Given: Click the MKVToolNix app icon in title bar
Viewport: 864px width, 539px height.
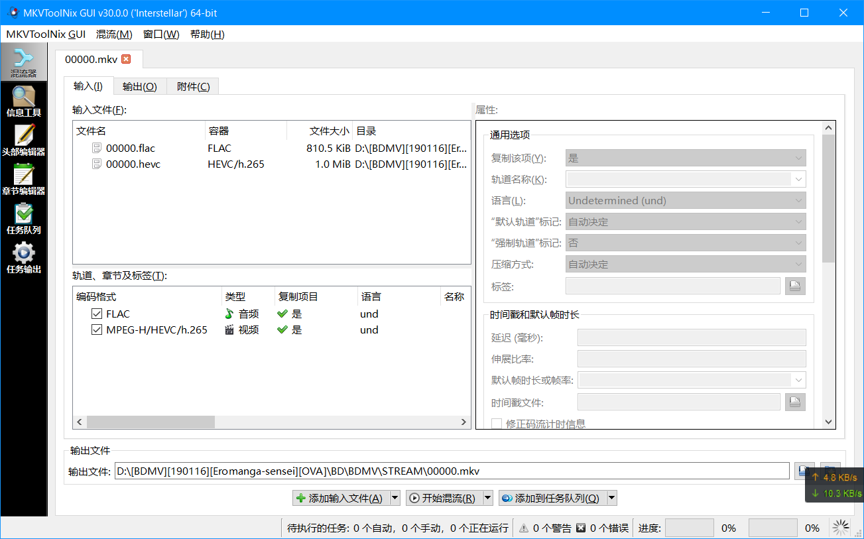Looking at the screenshot, I should click(12, 13).
